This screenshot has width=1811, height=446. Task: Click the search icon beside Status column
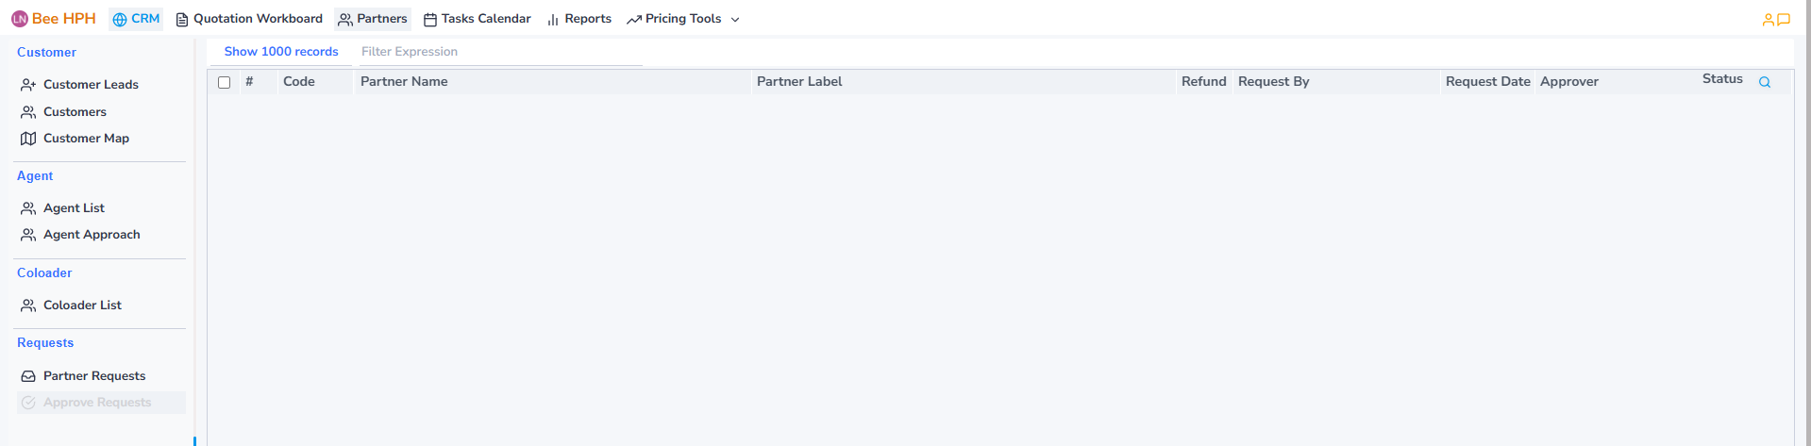tap(1764, 83)
